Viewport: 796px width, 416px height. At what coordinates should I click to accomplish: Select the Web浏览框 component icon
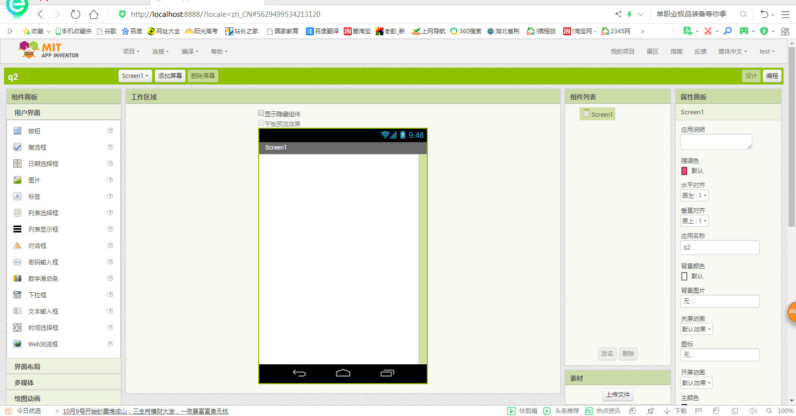(17, 344)
